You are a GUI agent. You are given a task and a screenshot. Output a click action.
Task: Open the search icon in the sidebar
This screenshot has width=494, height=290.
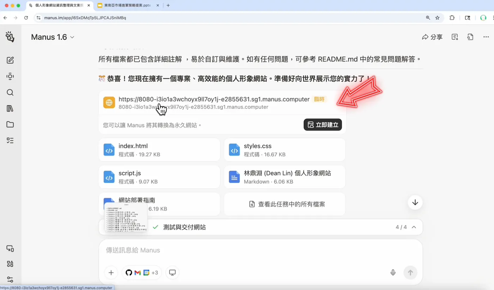pyautogui.click(x=10, y=93)
